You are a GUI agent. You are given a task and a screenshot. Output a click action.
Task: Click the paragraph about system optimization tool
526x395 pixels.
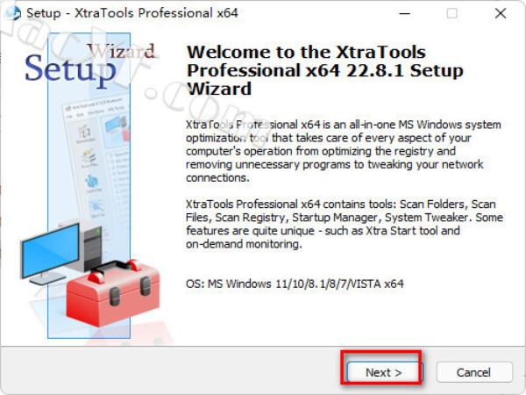point(344,151)
